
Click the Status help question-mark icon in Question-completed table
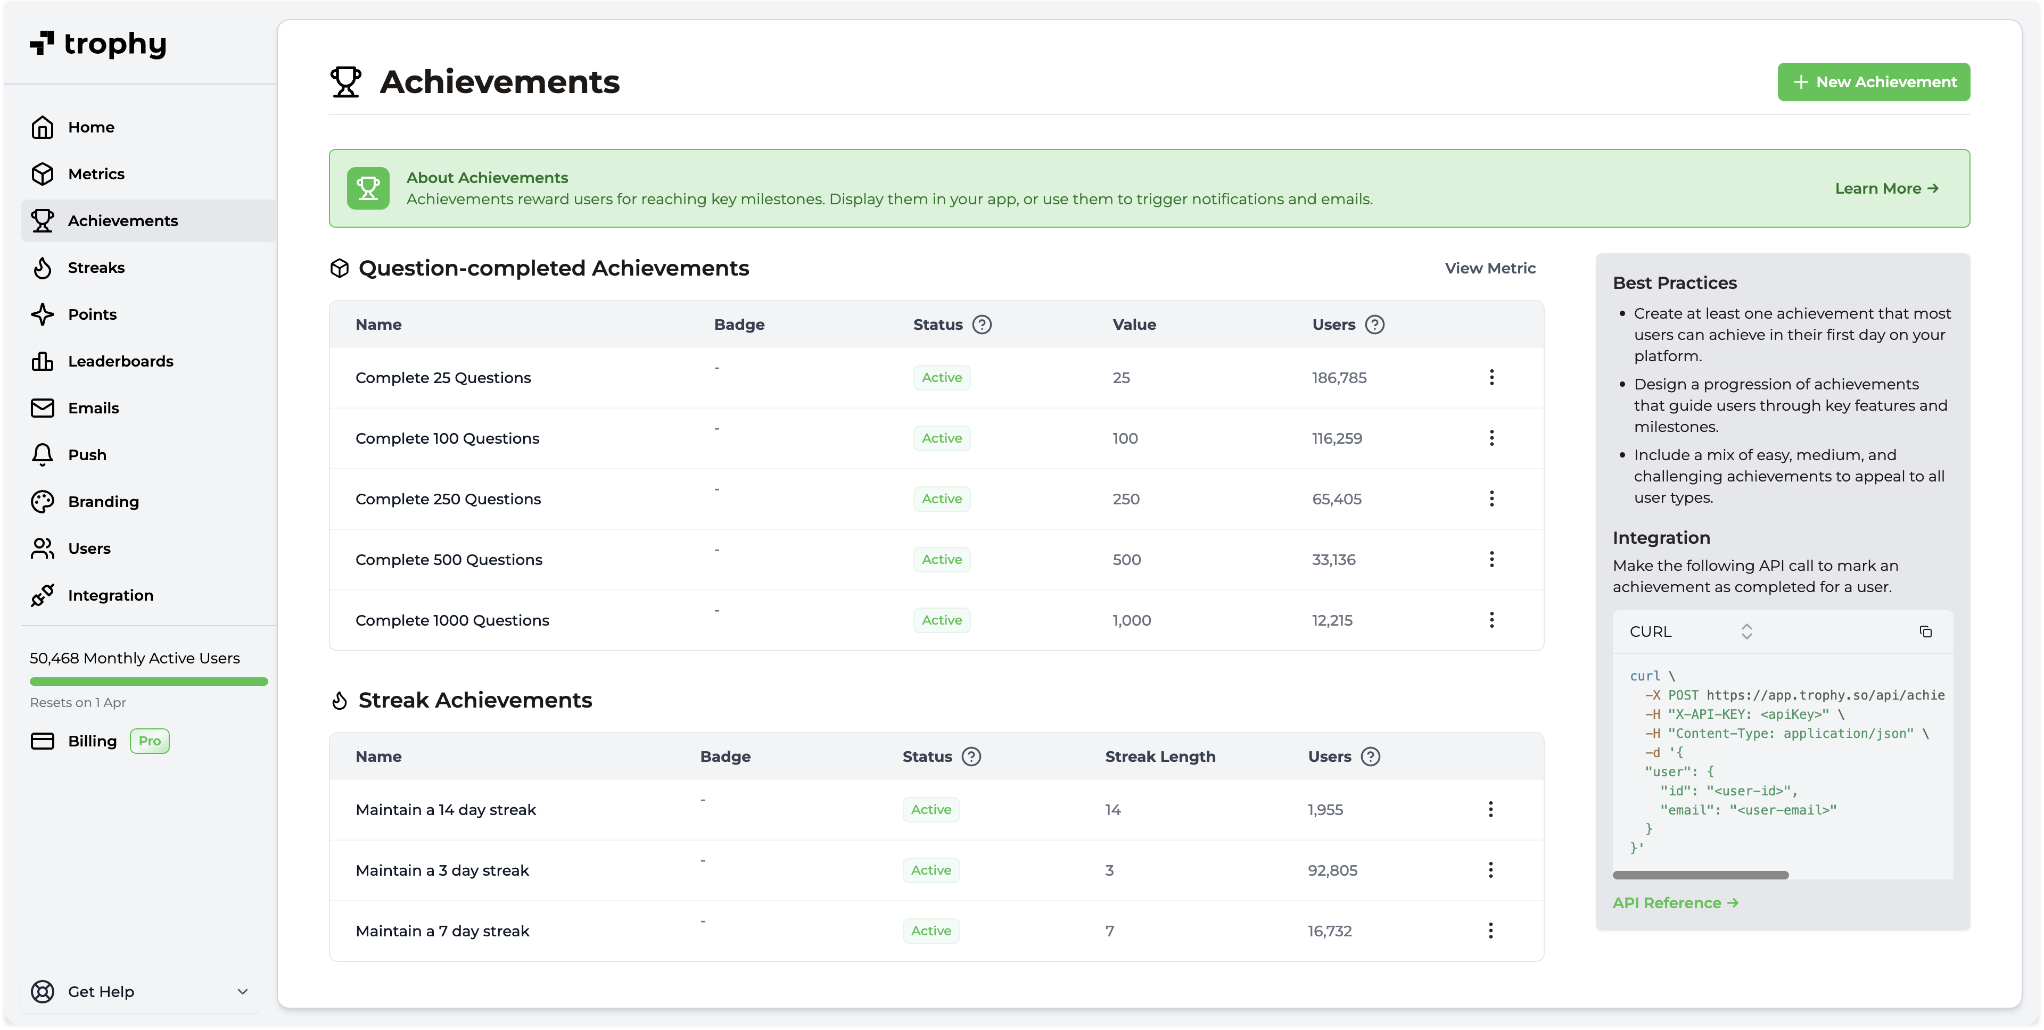tap(982, 325)
